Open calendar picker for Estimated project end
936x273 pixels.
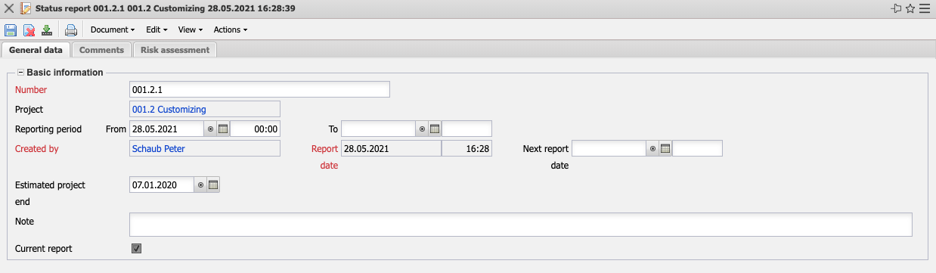pos(213,185)
